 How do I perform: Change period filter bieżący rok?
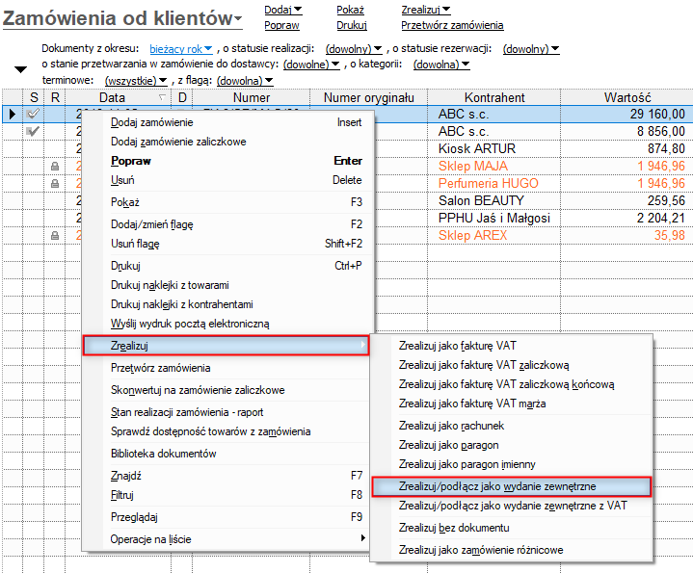[x=181, y=49]
